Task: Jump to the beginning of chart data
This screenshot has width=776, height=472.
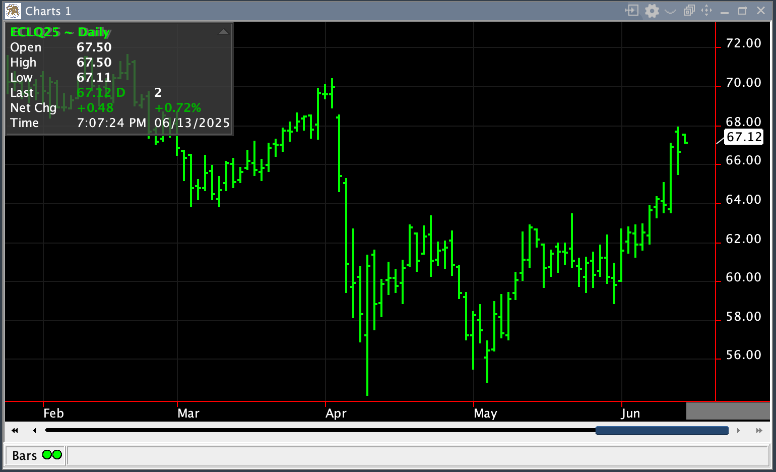Action: 15,431
